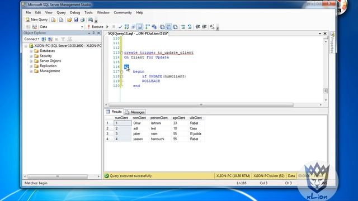358x201 pixels.
Task: Open the Tools menu
Action: click(88, 12)
